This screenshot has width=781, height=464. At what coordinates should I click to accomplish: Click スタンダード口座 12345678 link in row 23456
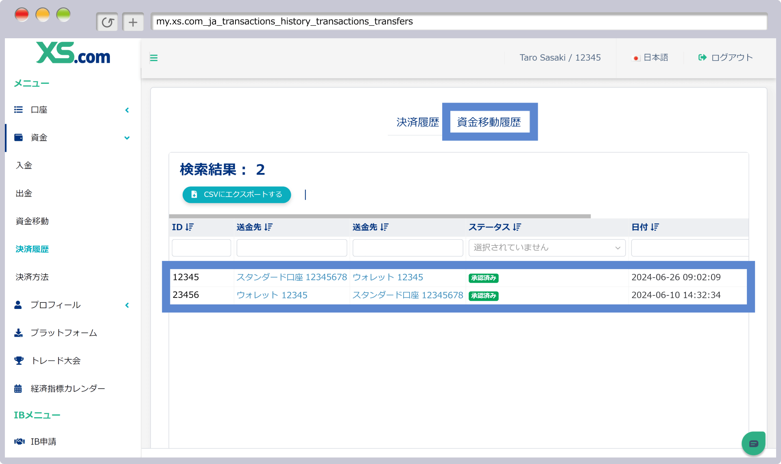click(x=408, y=295)
